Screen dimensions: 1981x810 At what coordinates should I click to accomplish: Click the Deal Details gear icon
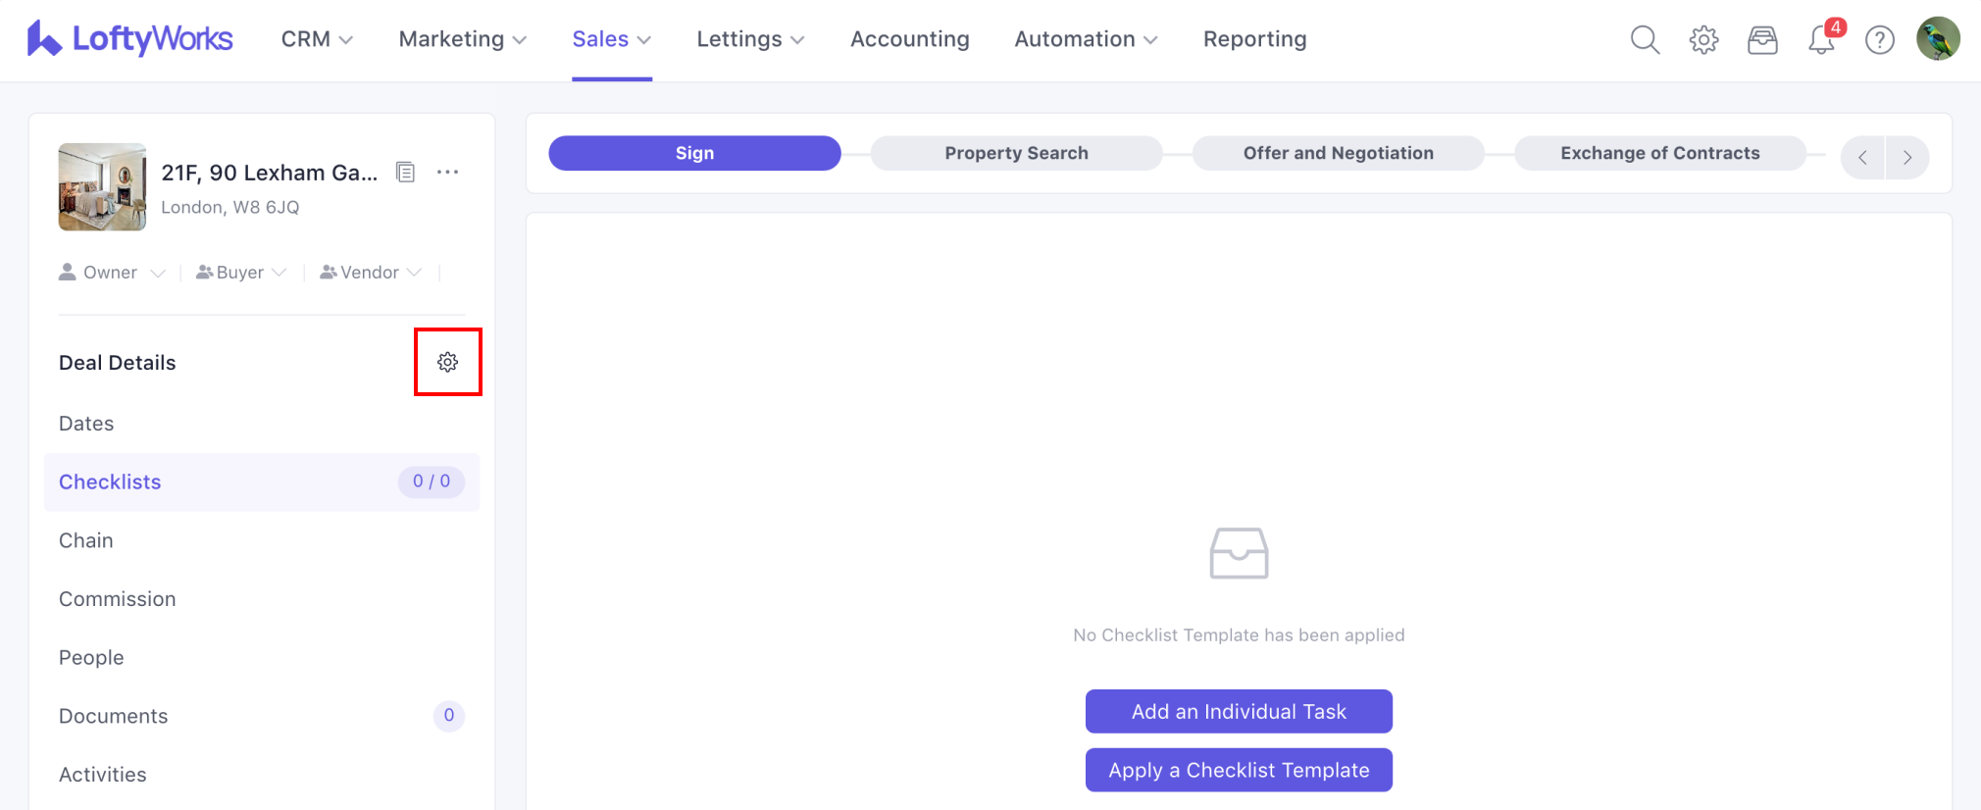(447, 362)
